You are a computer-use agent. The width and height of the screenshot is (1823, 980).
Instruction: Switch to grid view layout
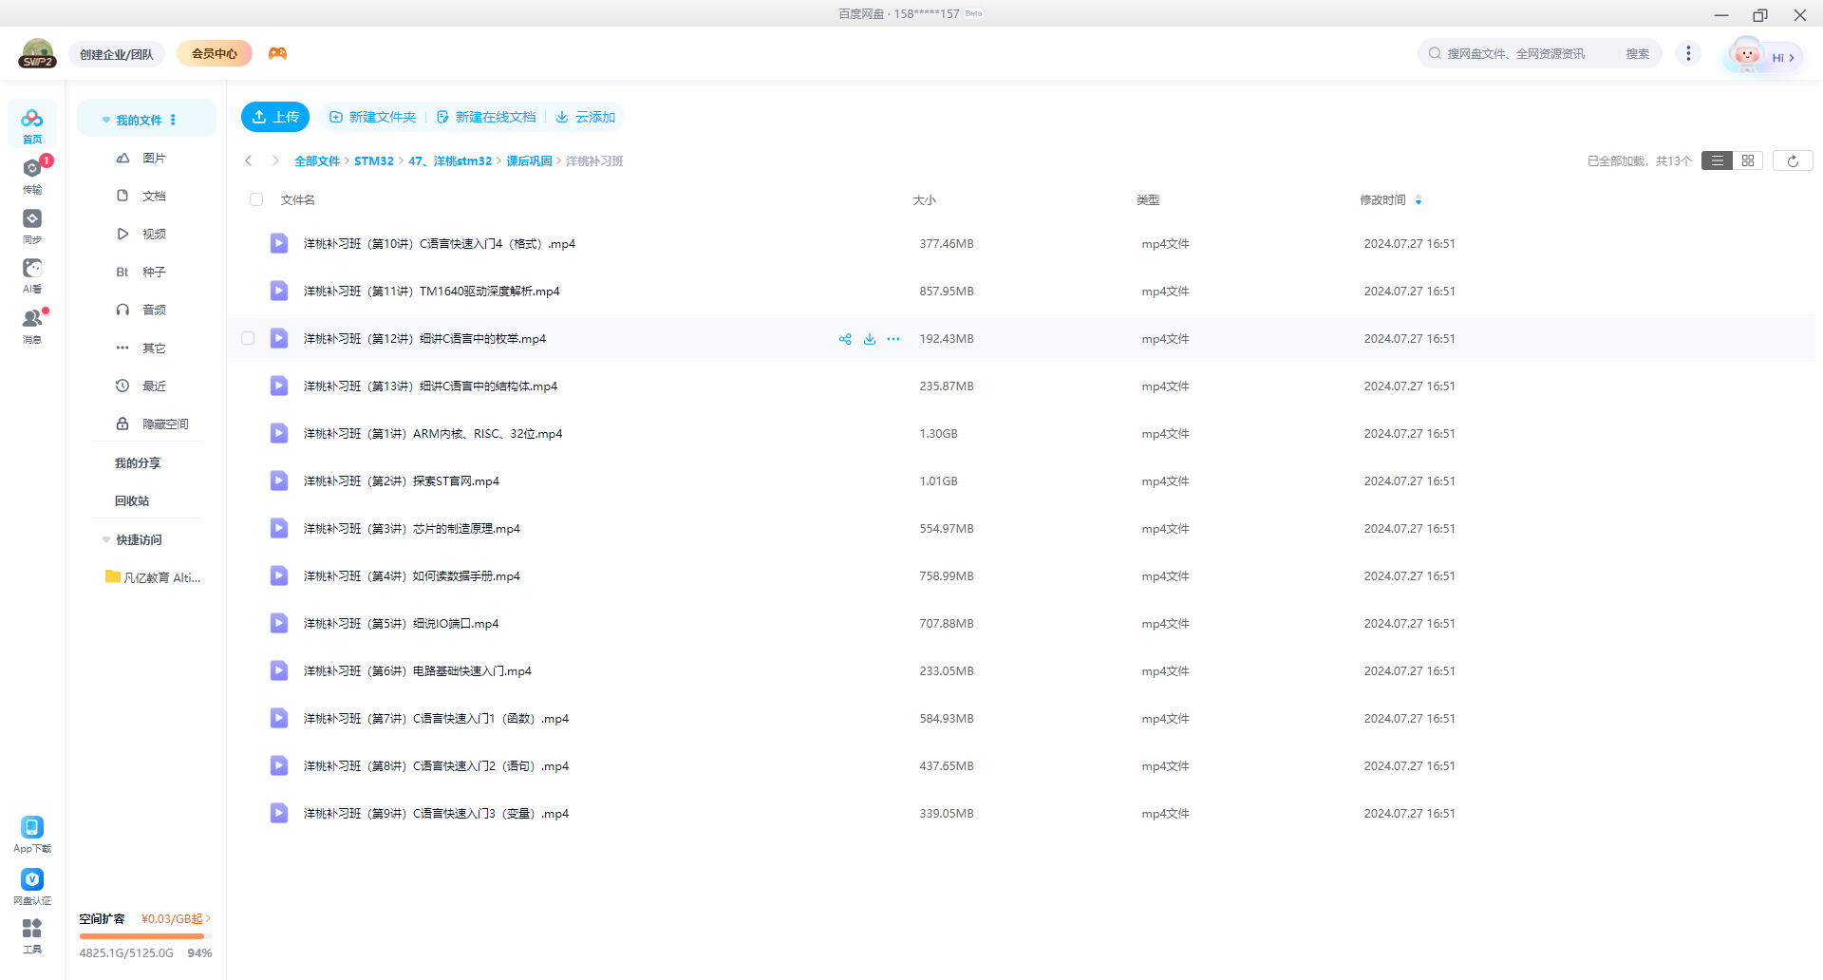(1747, 161)
